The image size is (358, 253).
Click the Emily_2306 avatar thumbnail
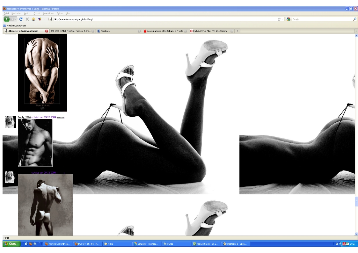pyautogui.click(x=11, y=122)
